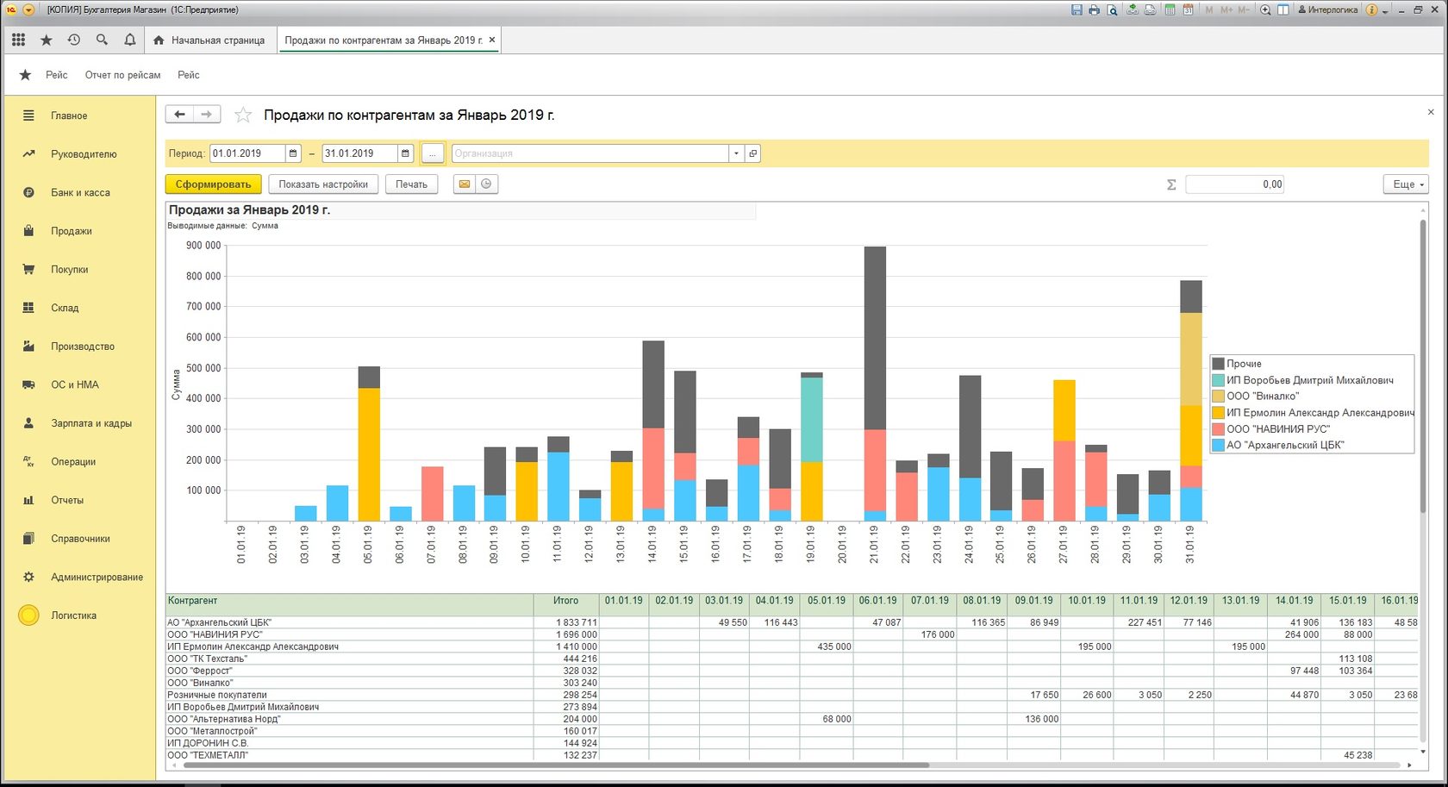Click the sum sigma icon
The image size is (1448, 787).
pyautogui.click(x=1171, y=184)
